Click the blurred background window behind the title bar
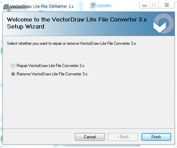This screenshot has width=177, height=148. click(101, 6)
